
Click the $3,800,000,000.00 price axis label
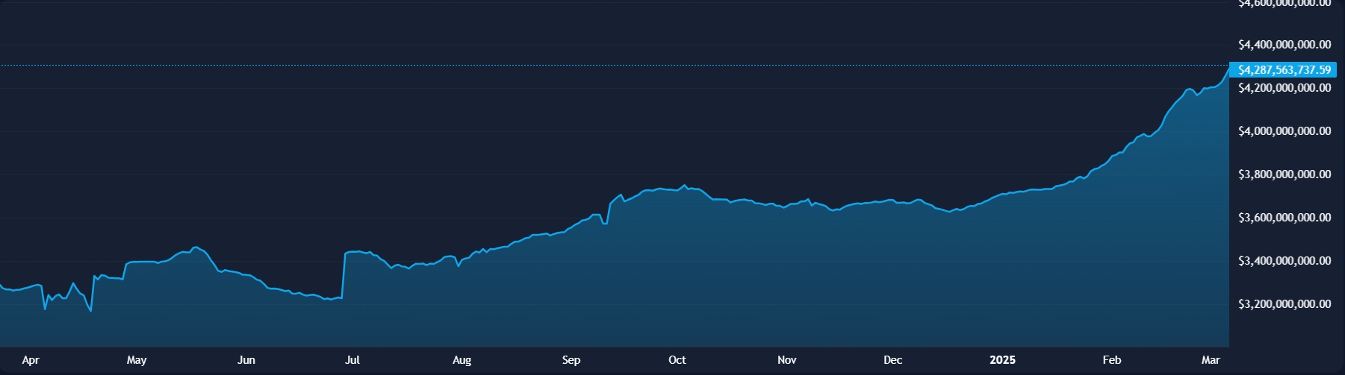click(x=1284, y=174)
